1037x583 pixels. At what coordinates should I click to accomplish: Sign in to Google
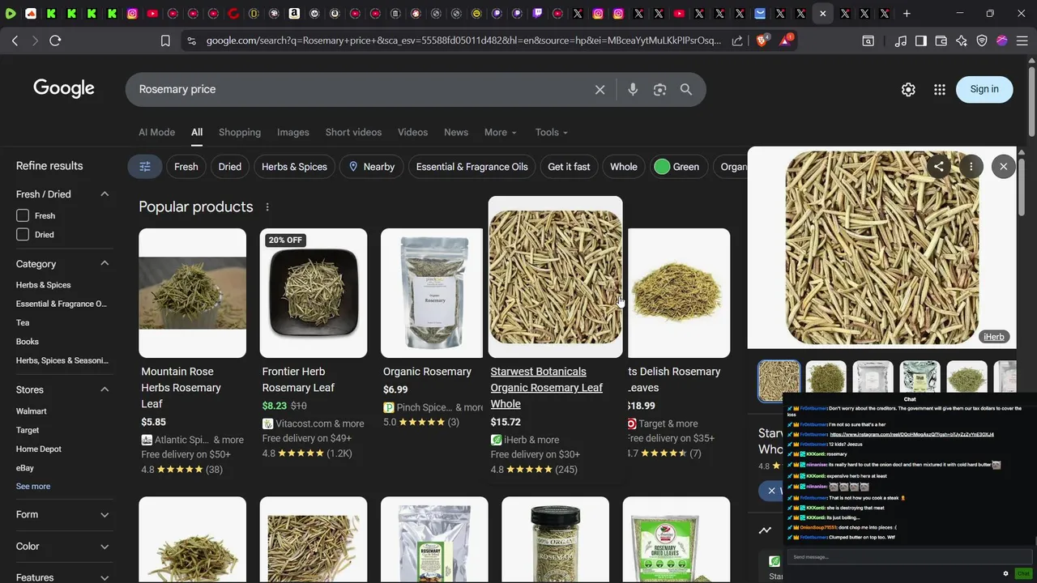984,89
